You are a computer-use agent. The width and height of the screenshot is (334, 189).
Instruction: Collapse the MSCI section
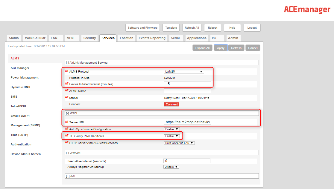pyautogui.click(x=67, y=113)
